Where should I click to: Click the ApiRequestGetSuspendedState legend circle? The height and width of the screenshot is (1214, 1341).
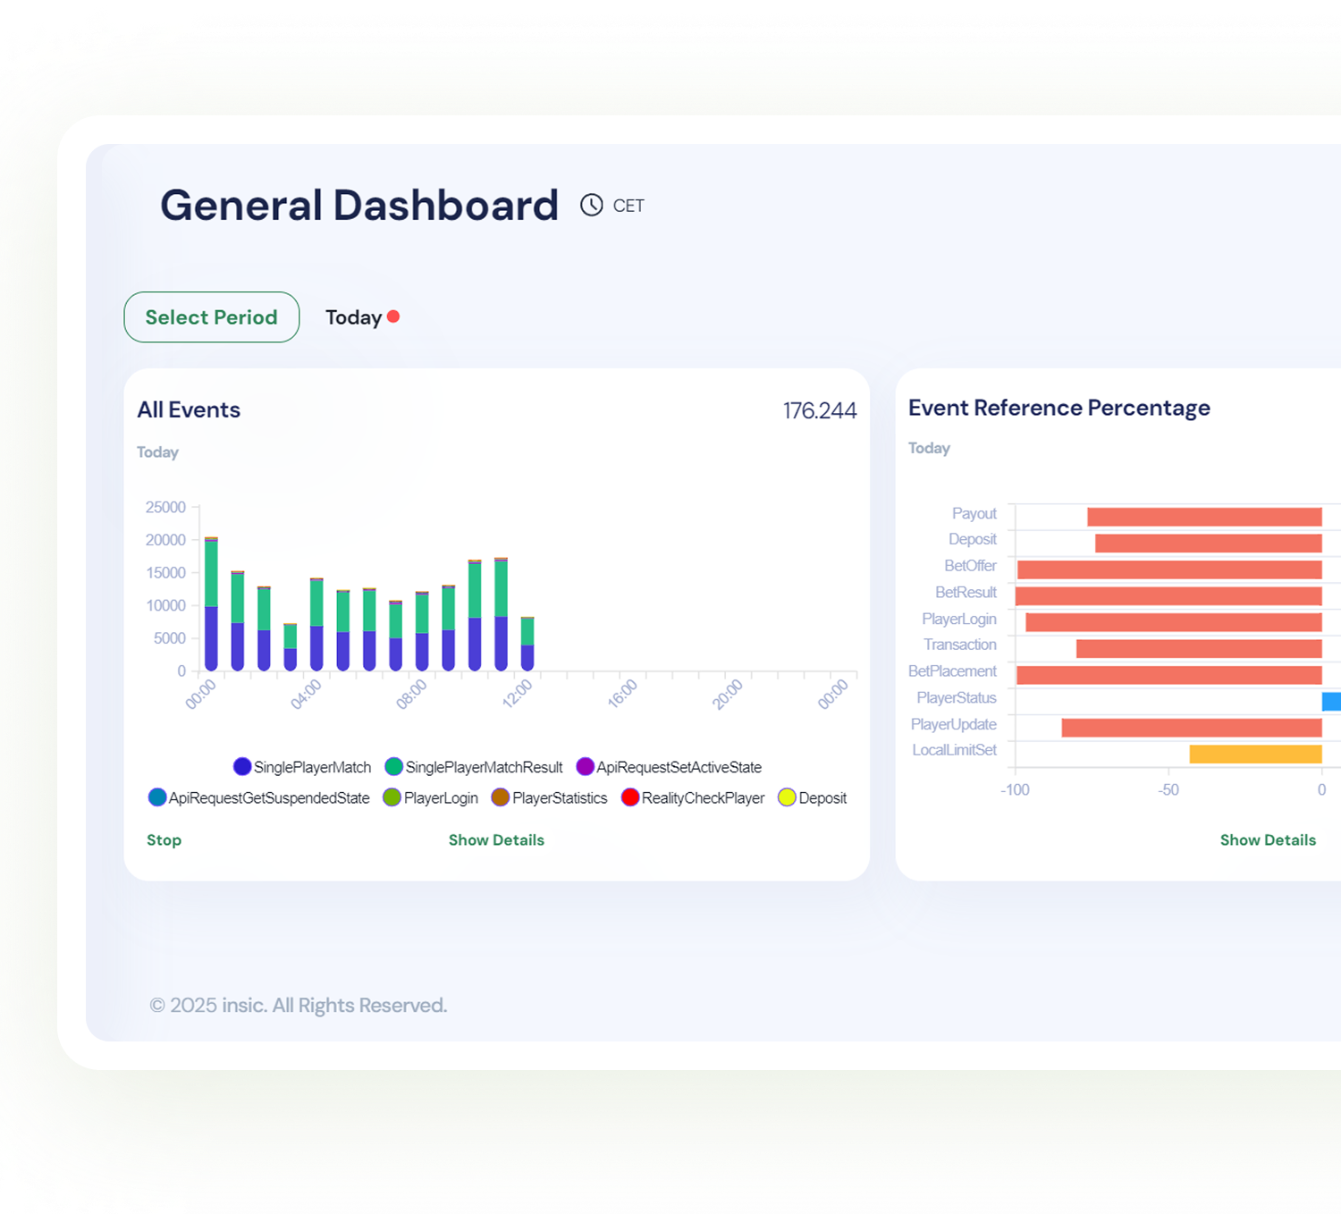tap(157, 797)
